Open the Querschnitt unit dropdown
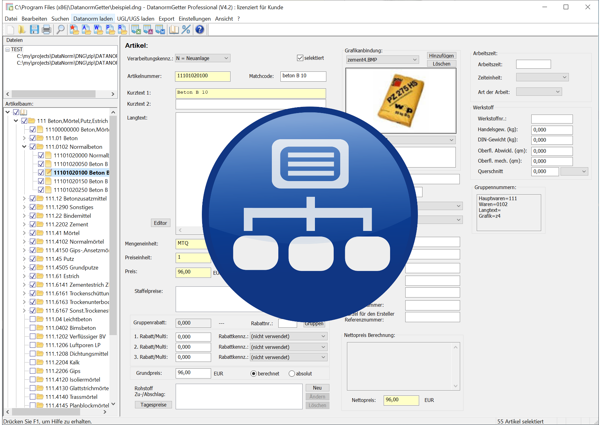The image size is (604, 425). tap(574, 172)
